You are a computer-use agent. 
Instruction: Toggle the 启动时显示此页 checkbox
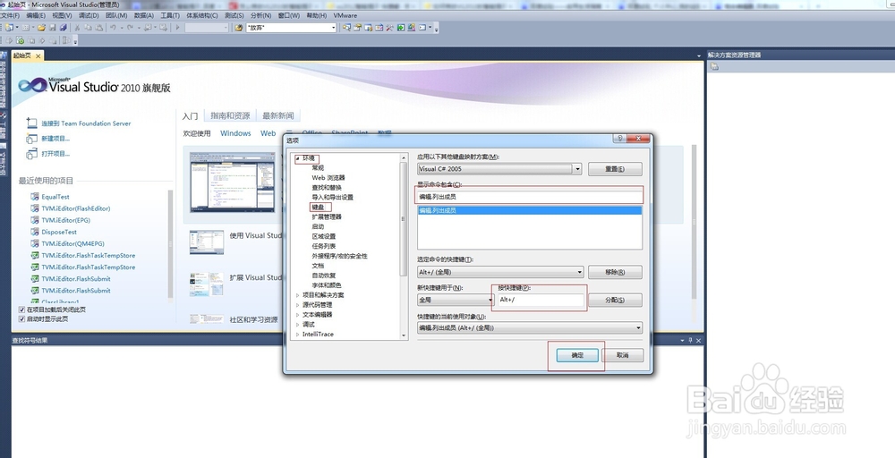point(22,318)
